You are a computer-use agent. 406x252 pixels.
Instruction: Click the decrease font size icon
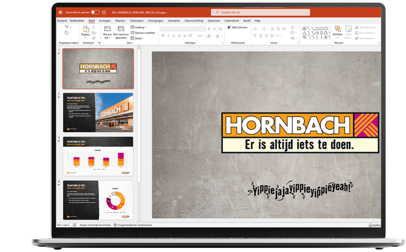coord(215,29)
